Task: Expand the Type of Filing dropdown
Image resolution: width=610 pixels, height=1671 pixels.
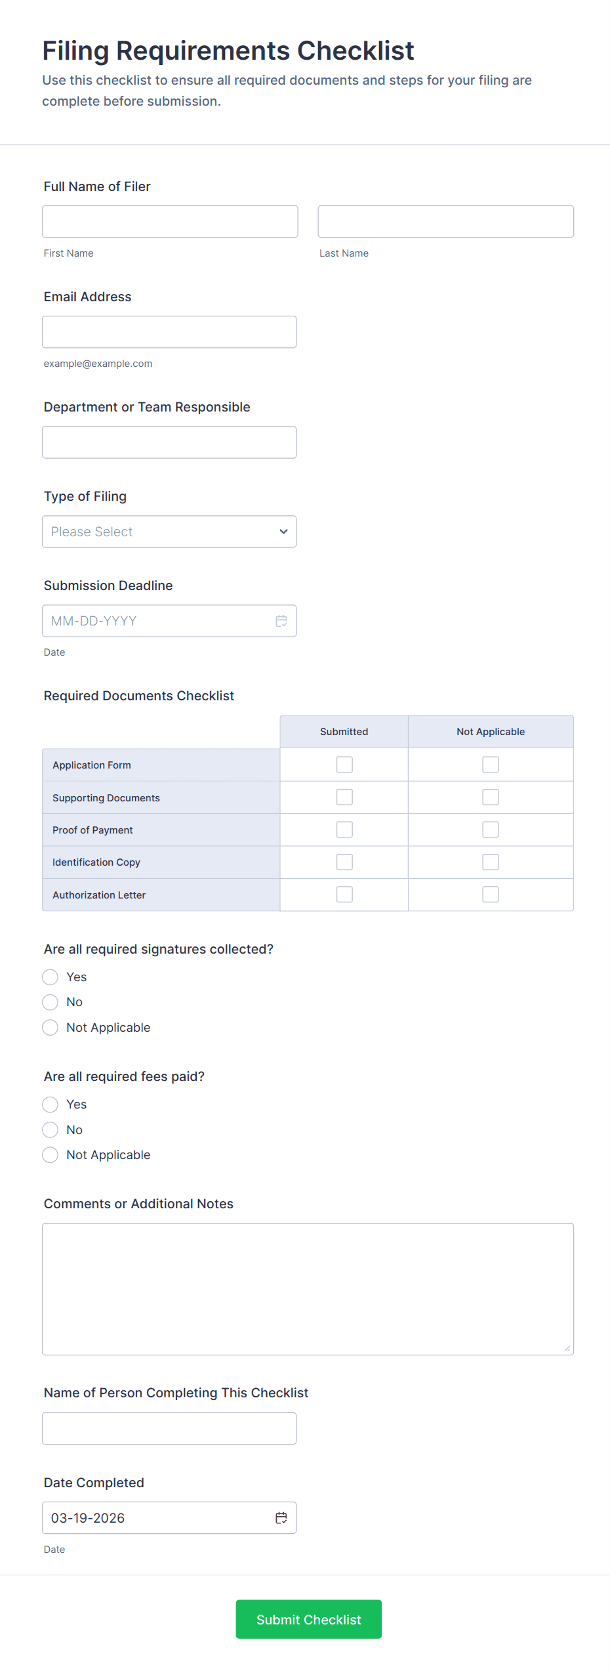Action: click(169, 532)
